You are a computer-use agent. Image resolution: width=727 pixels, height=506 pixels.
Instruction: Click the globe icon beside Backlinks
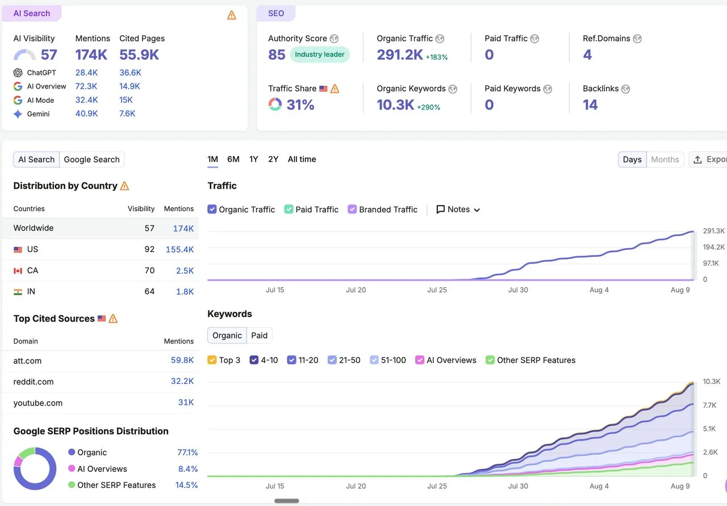click(625, 89)
